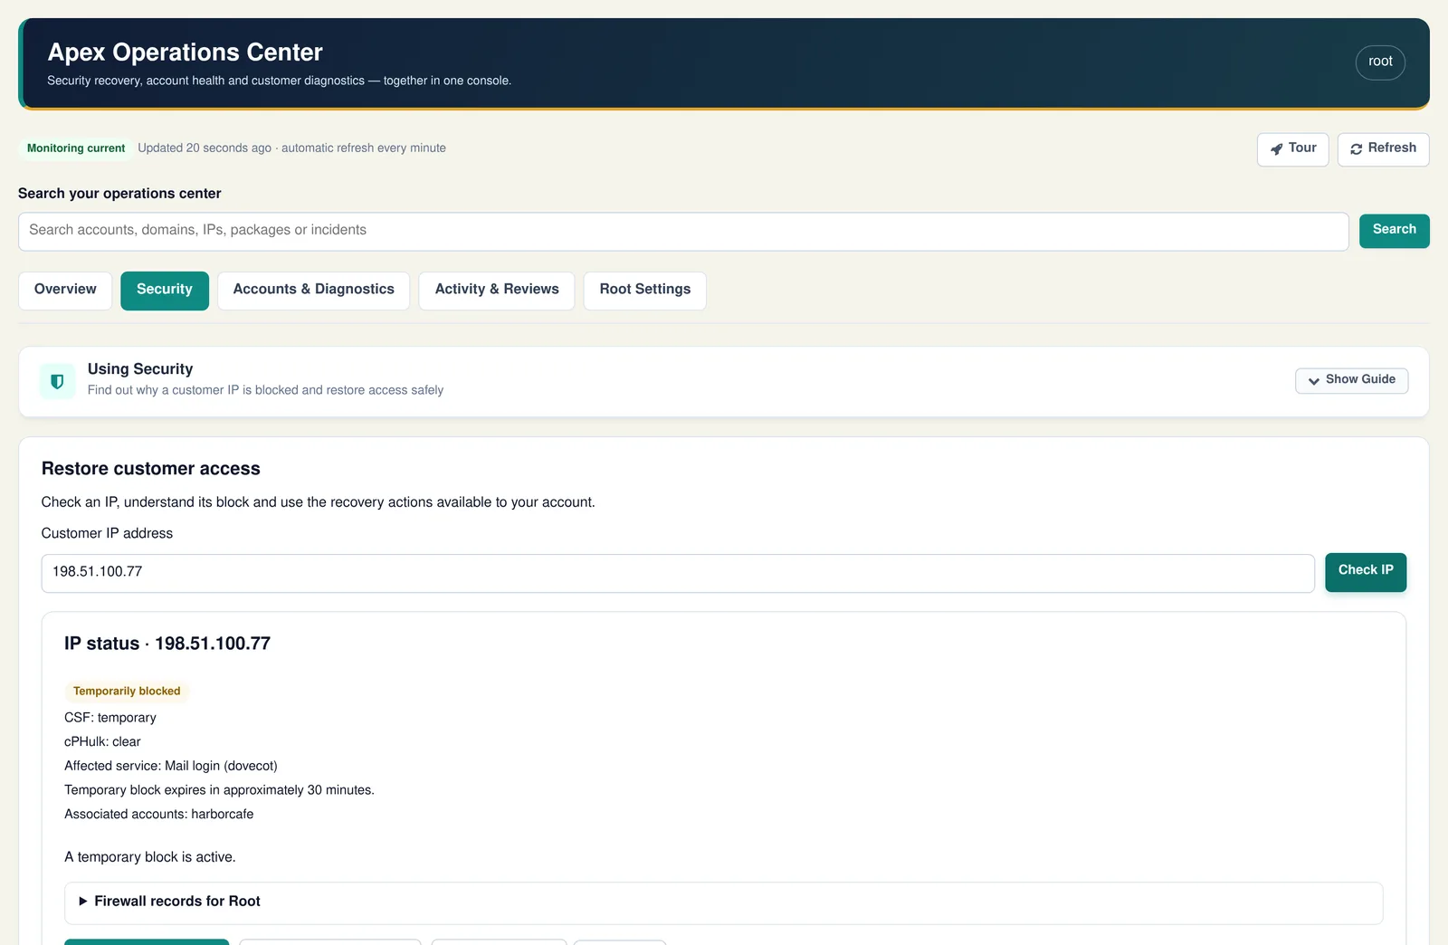Click the Temporarily blocked status badge

pyautogui.click(x=127, y=692)
